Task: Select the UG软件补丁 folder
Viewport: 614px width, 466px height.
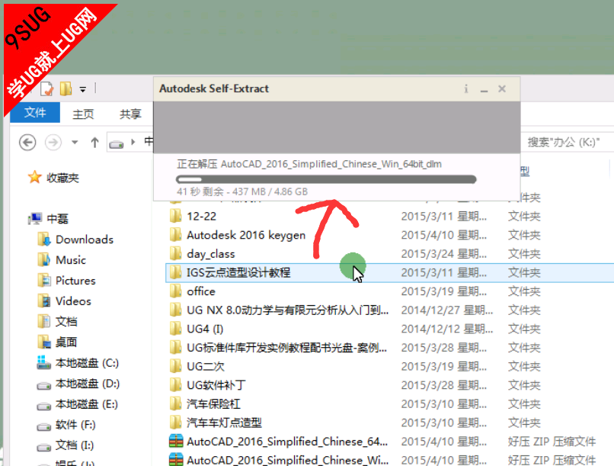Action: pyautogui.click(x=216, y=386)
